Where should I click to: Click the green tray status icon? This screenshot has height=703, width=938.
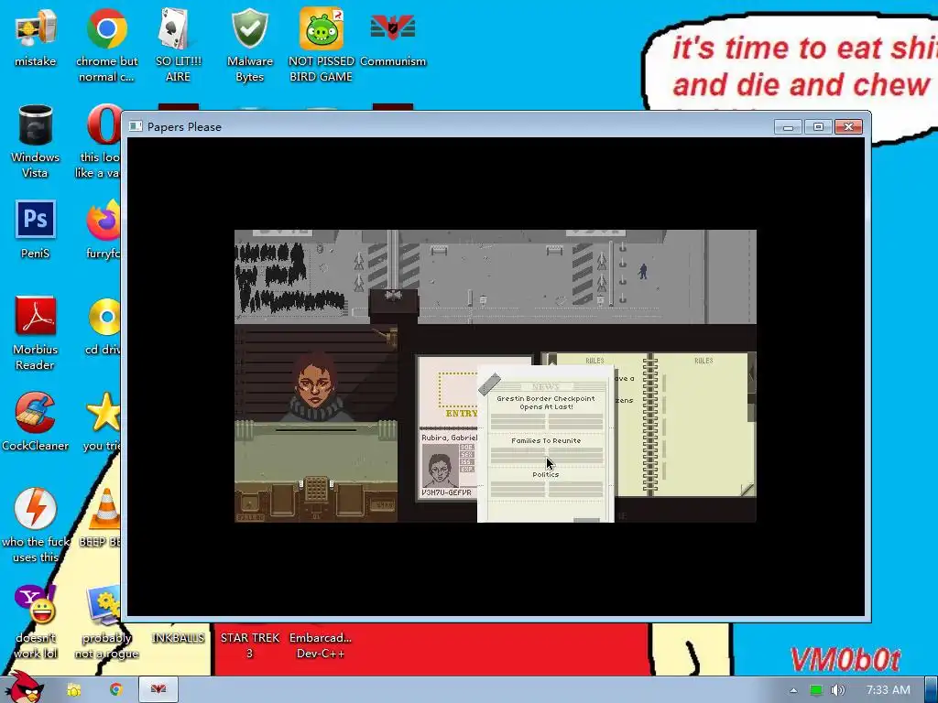pos(815,690)
